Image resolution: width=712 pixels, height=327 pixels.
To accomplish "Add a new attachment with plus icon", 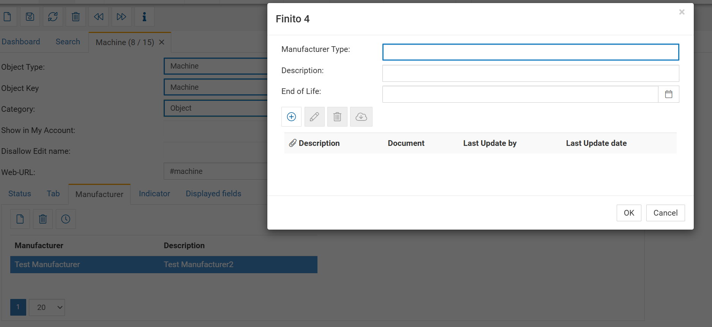I will [291, 117].
